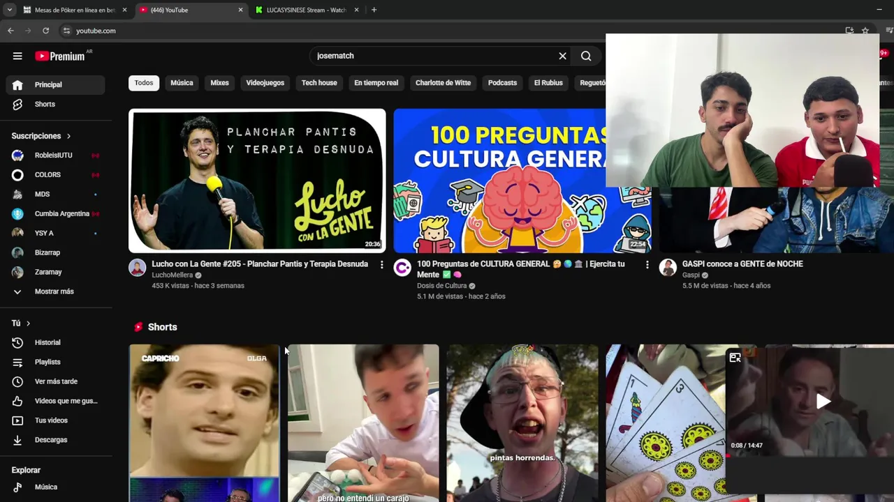
Task: Click LuchoMellera channel avatar
Action: click(138, 268)
